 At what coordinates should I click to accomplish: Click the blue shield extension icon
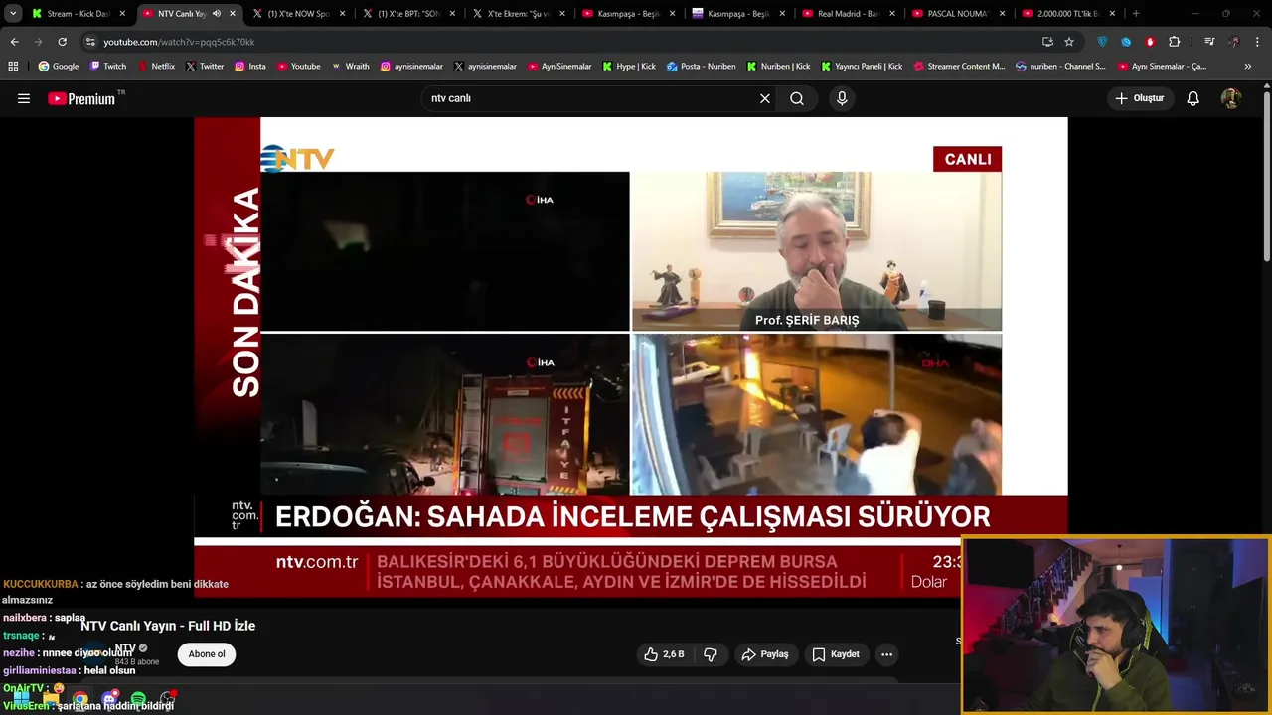pyautogui.click(x=1102, y=42)
